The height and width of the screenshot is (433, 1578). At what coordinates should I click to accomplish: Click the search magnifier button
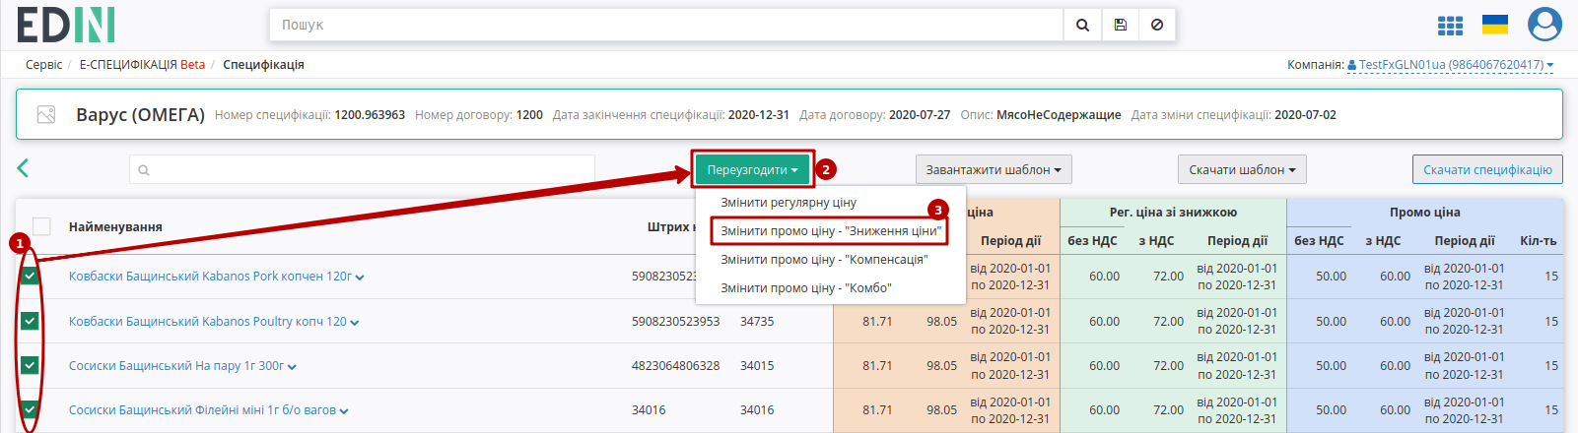1082,25
